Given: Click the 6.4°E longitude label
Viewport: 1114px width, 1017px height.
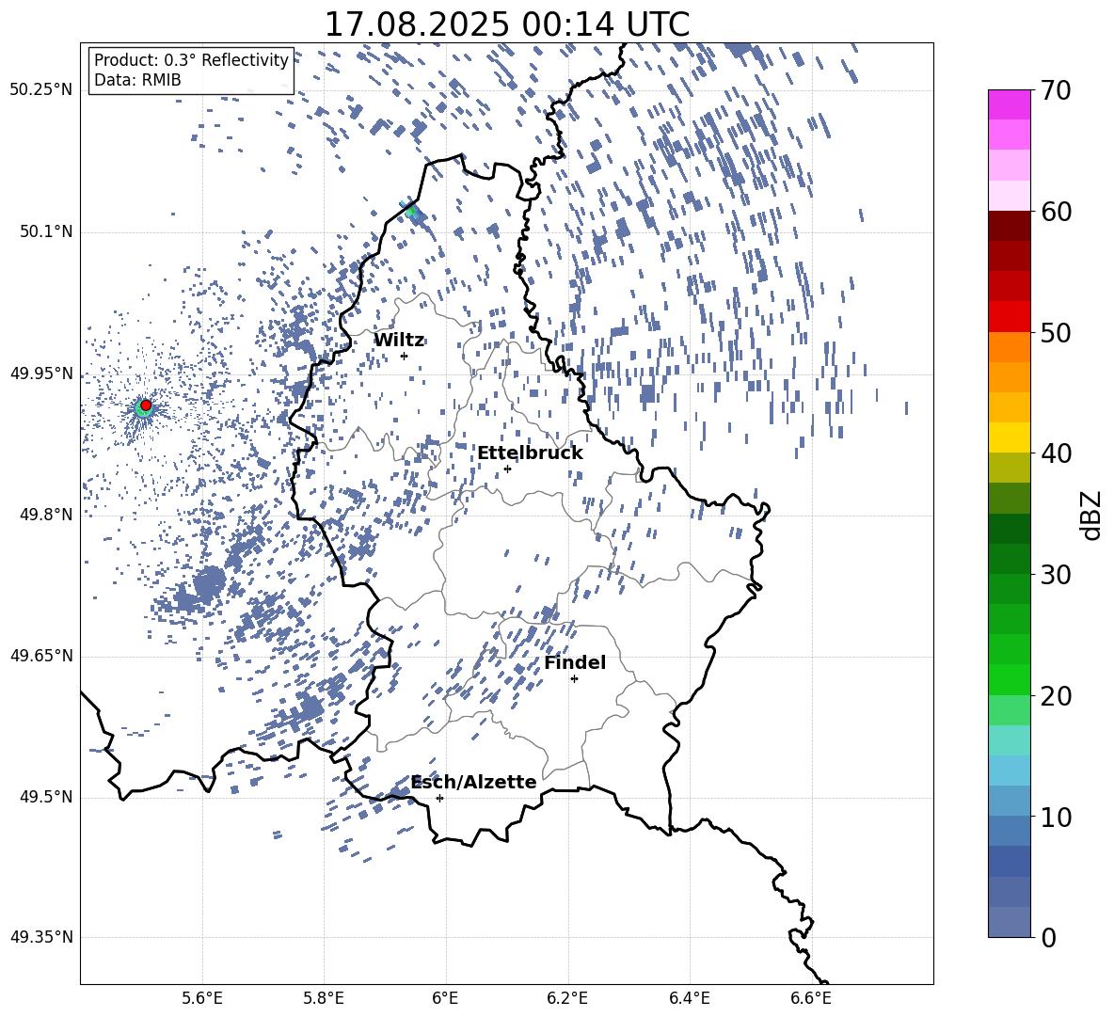Looking at the screenshot, I should pos(689,998).
